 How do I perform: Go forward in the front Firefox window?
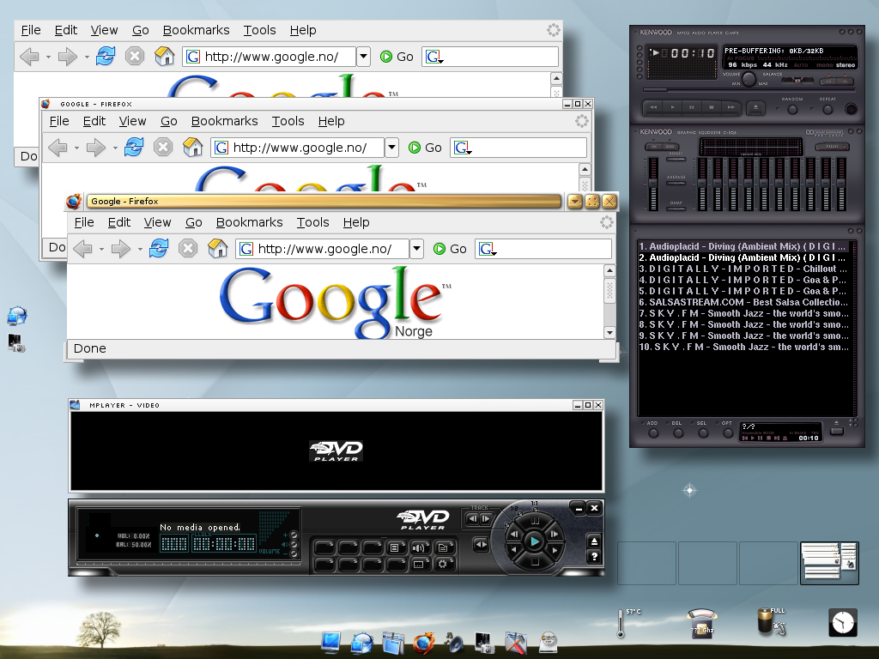point(120,248)
